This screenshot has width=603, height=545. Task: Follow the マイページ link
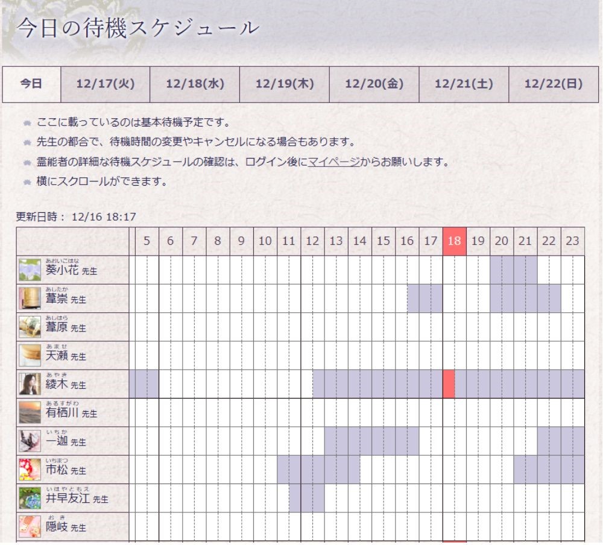(334, 162)
